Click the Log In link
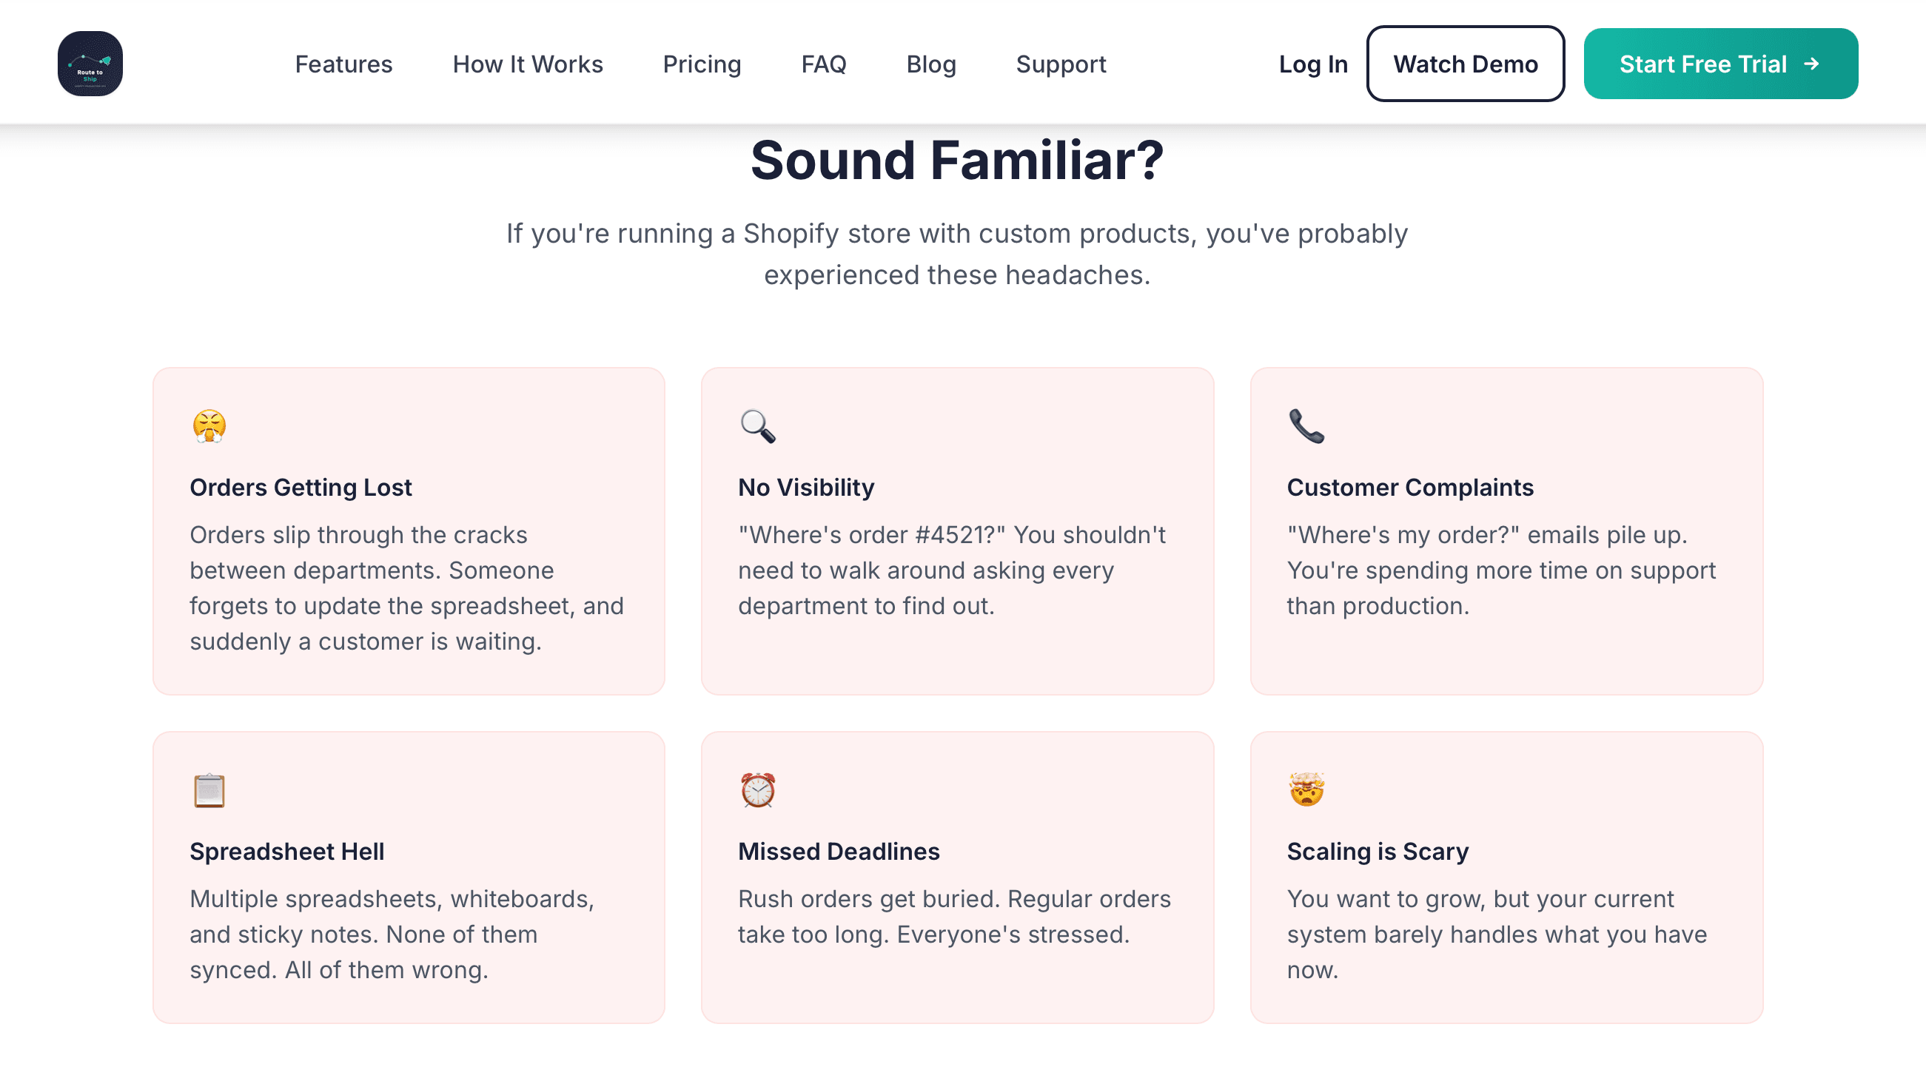Image resolution: width=1926 pixels, height=1084 pixels. [1313, 64]
